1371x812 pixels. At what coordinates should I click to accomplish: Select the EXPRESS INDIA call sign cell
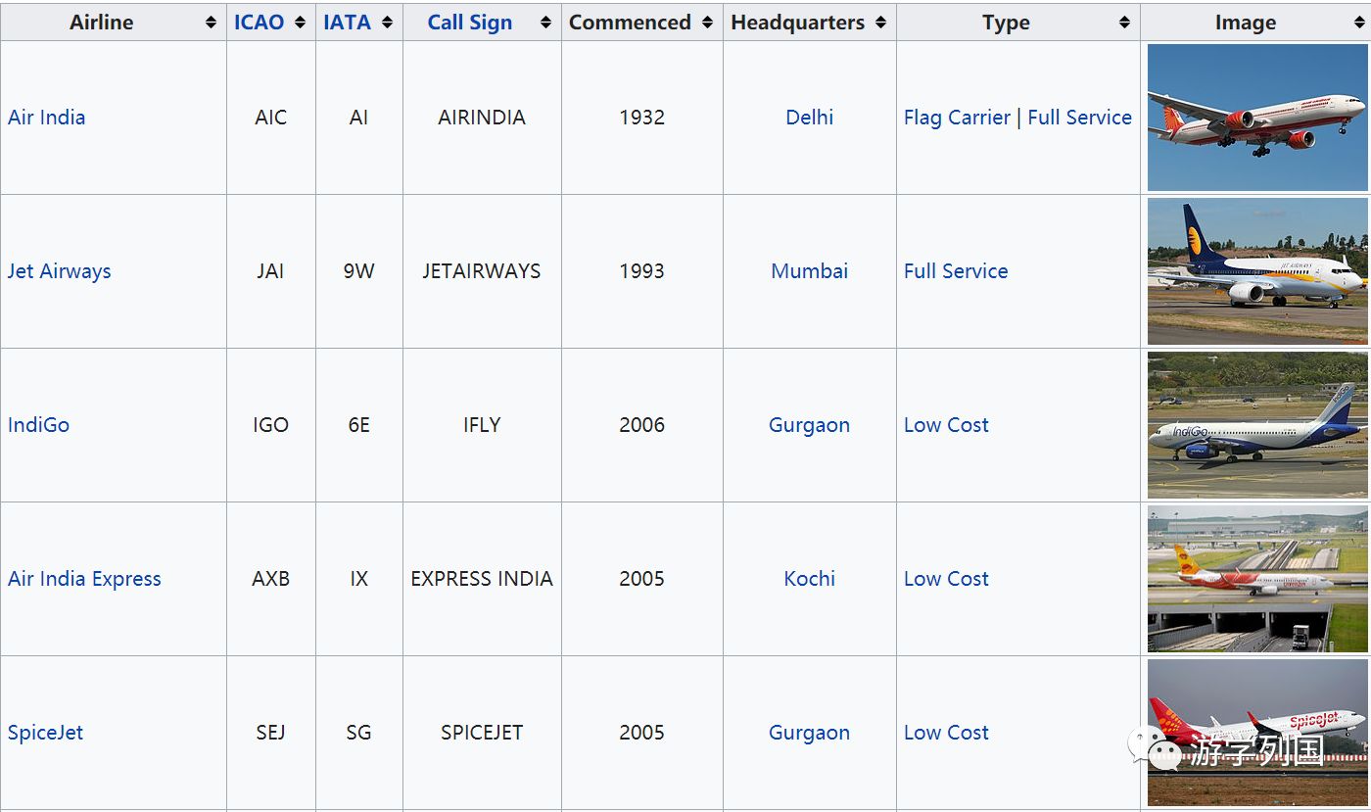(x=482, y=579)
